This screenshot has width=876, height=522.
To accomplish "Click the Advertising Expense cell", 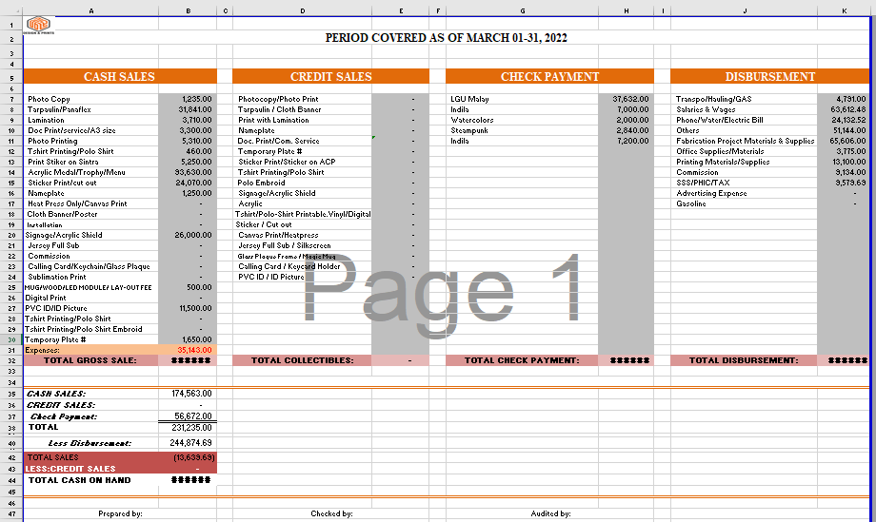I will point(745,194).
